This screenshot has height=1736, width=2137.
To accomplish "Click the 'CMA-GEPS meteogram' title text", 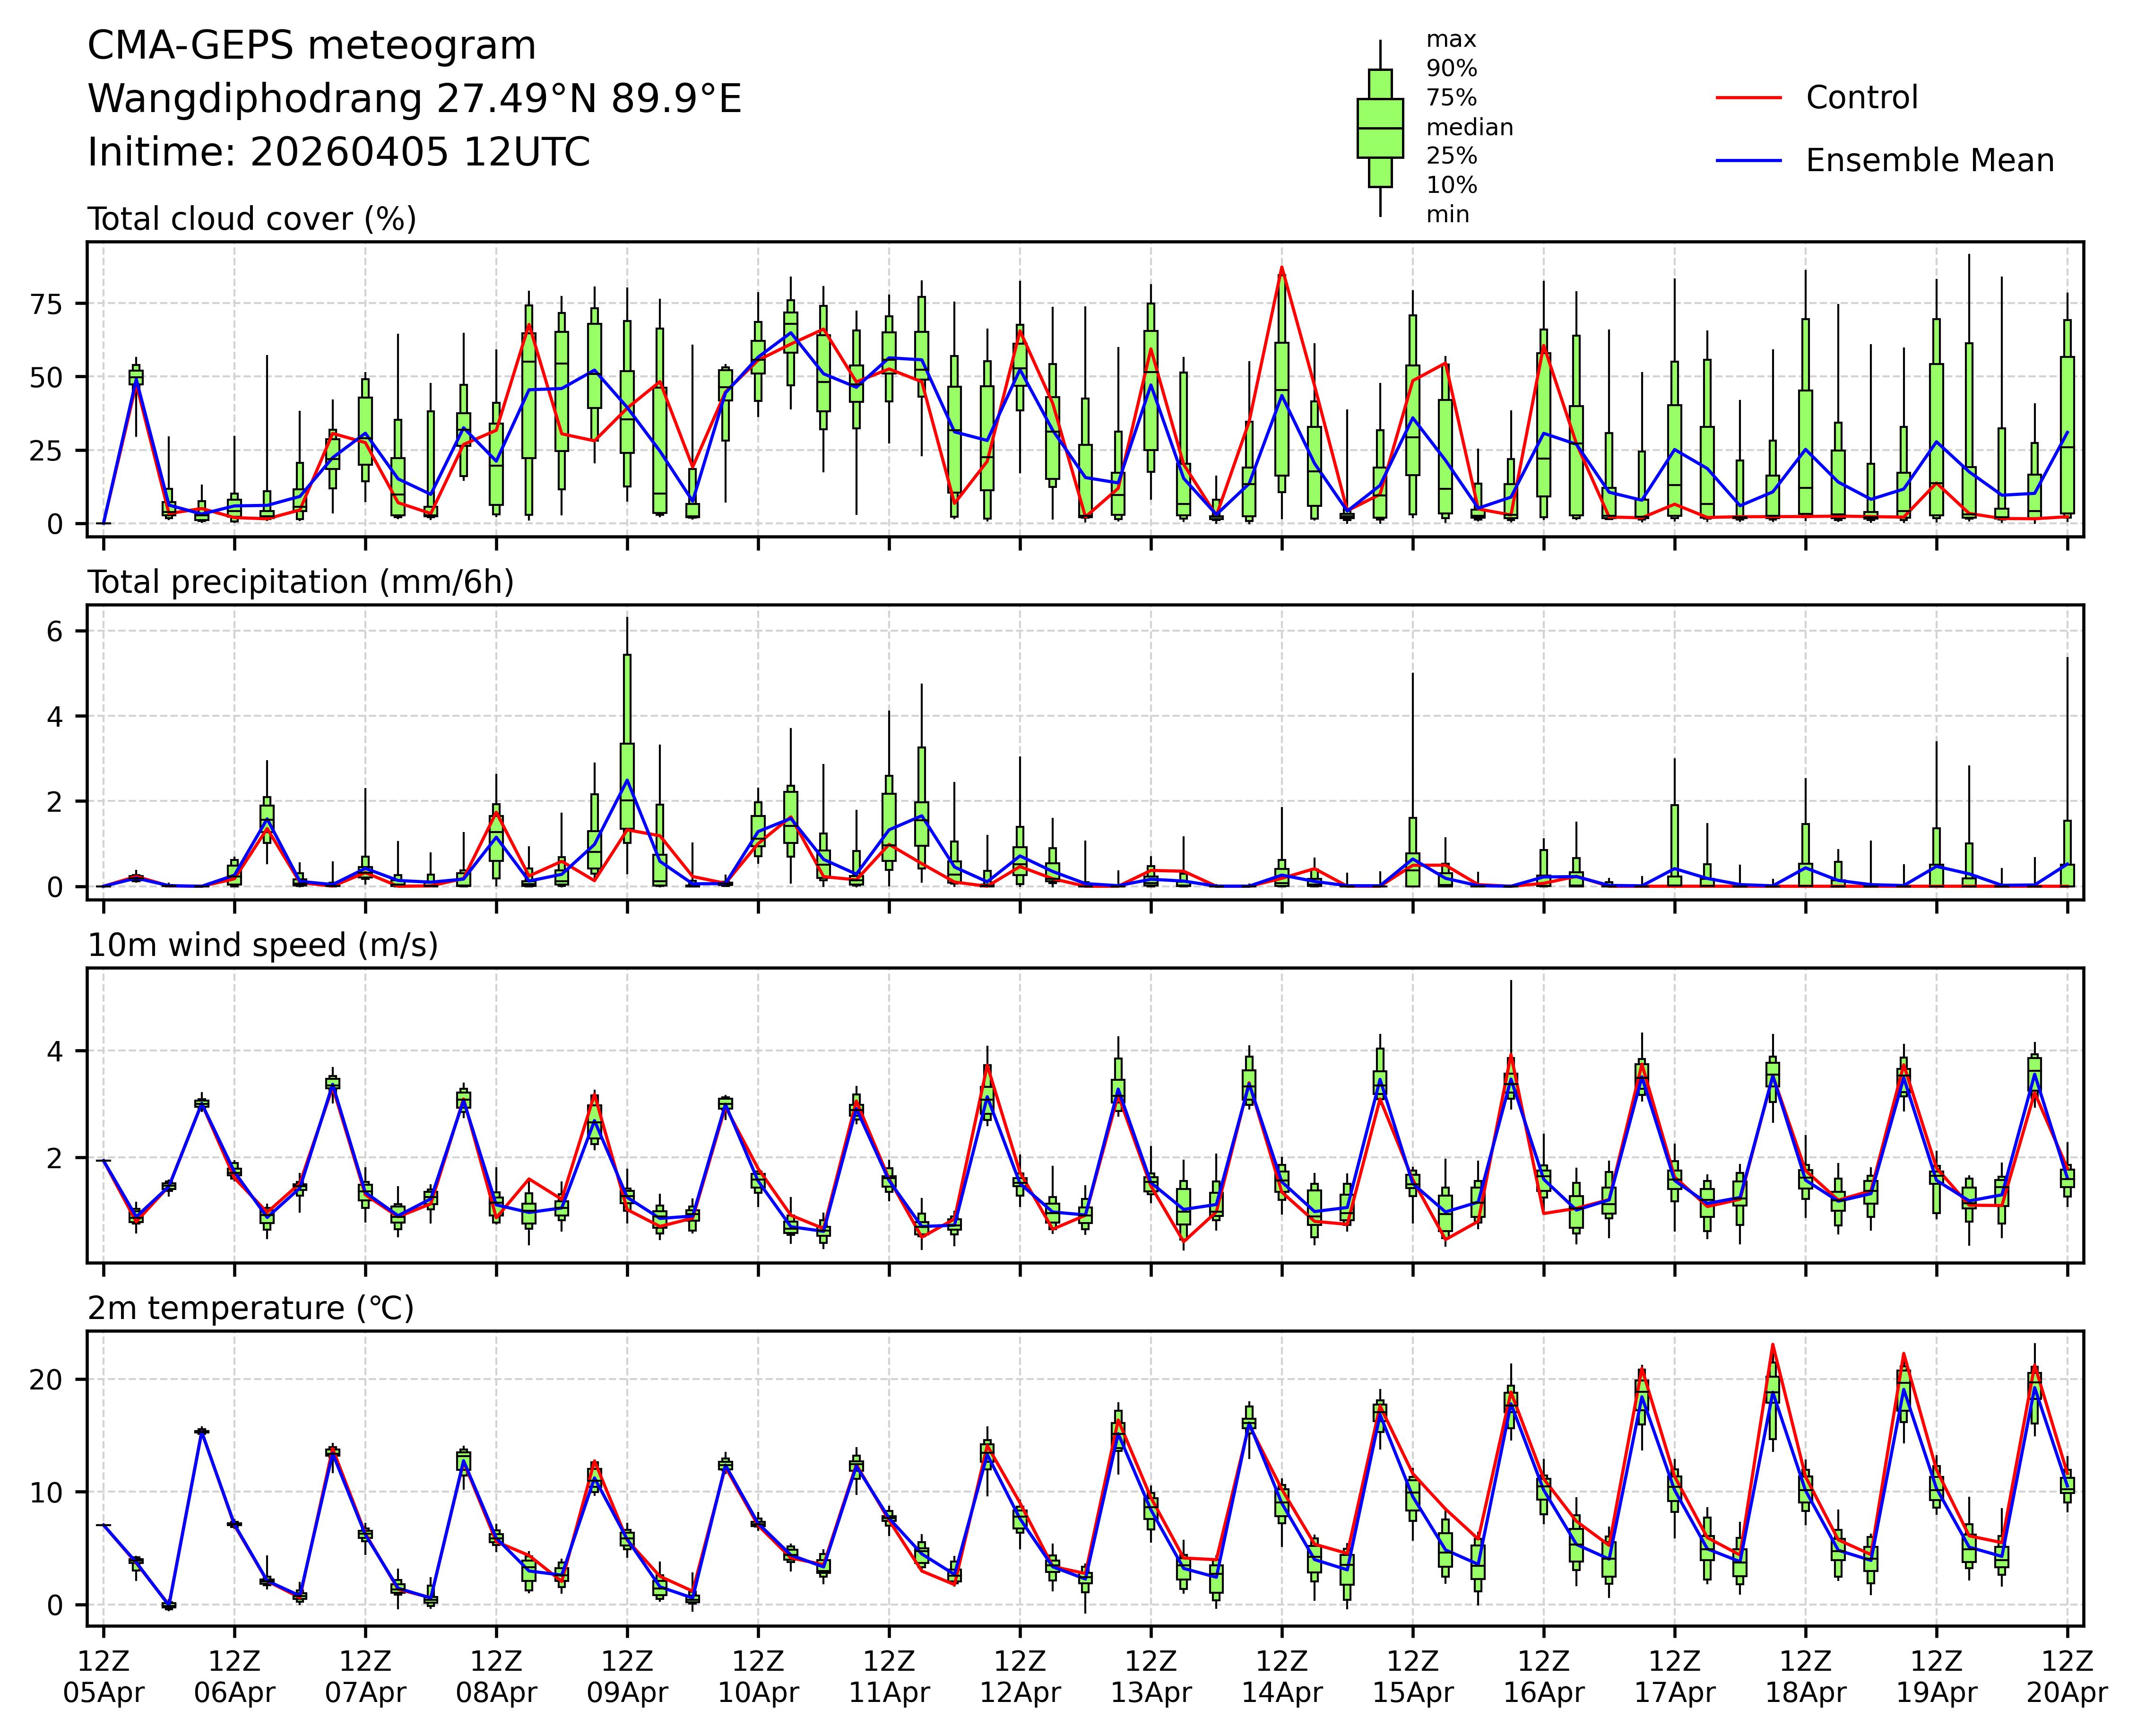I will tap(312, 46).
